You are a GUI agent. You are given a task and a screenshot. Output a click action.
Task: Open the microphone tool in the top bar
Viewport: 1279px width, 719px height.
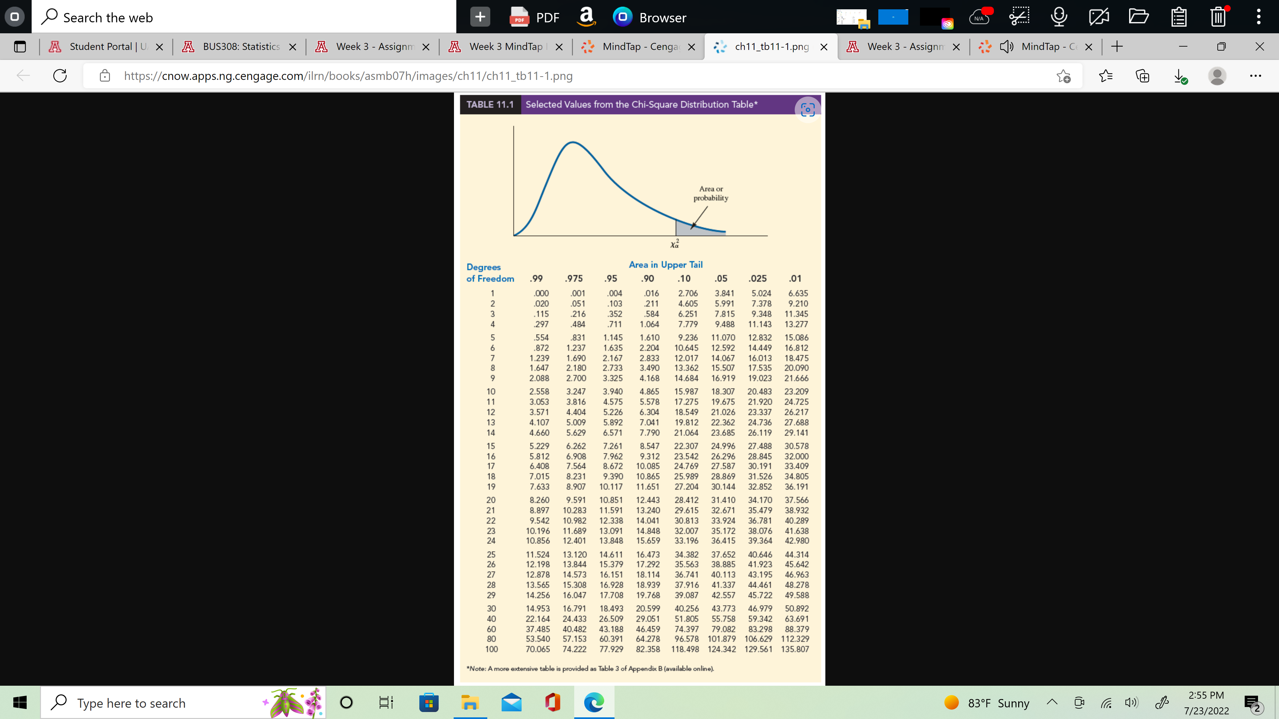point(1059,16)
